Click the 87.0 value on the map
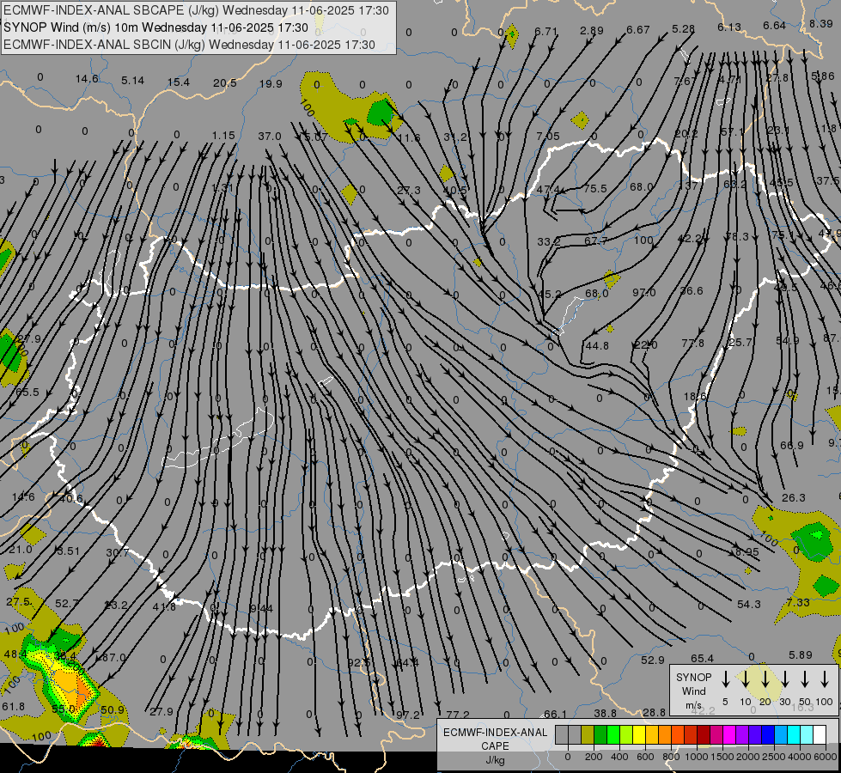 pos(113,657)
